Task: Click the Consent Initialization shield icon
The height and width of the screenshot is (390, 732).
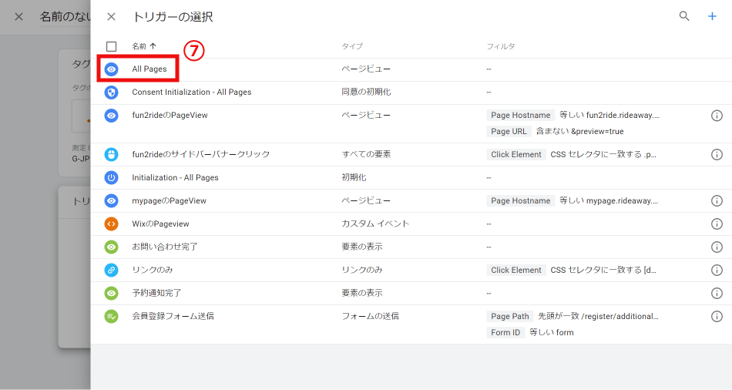Action: pos(112,92)
